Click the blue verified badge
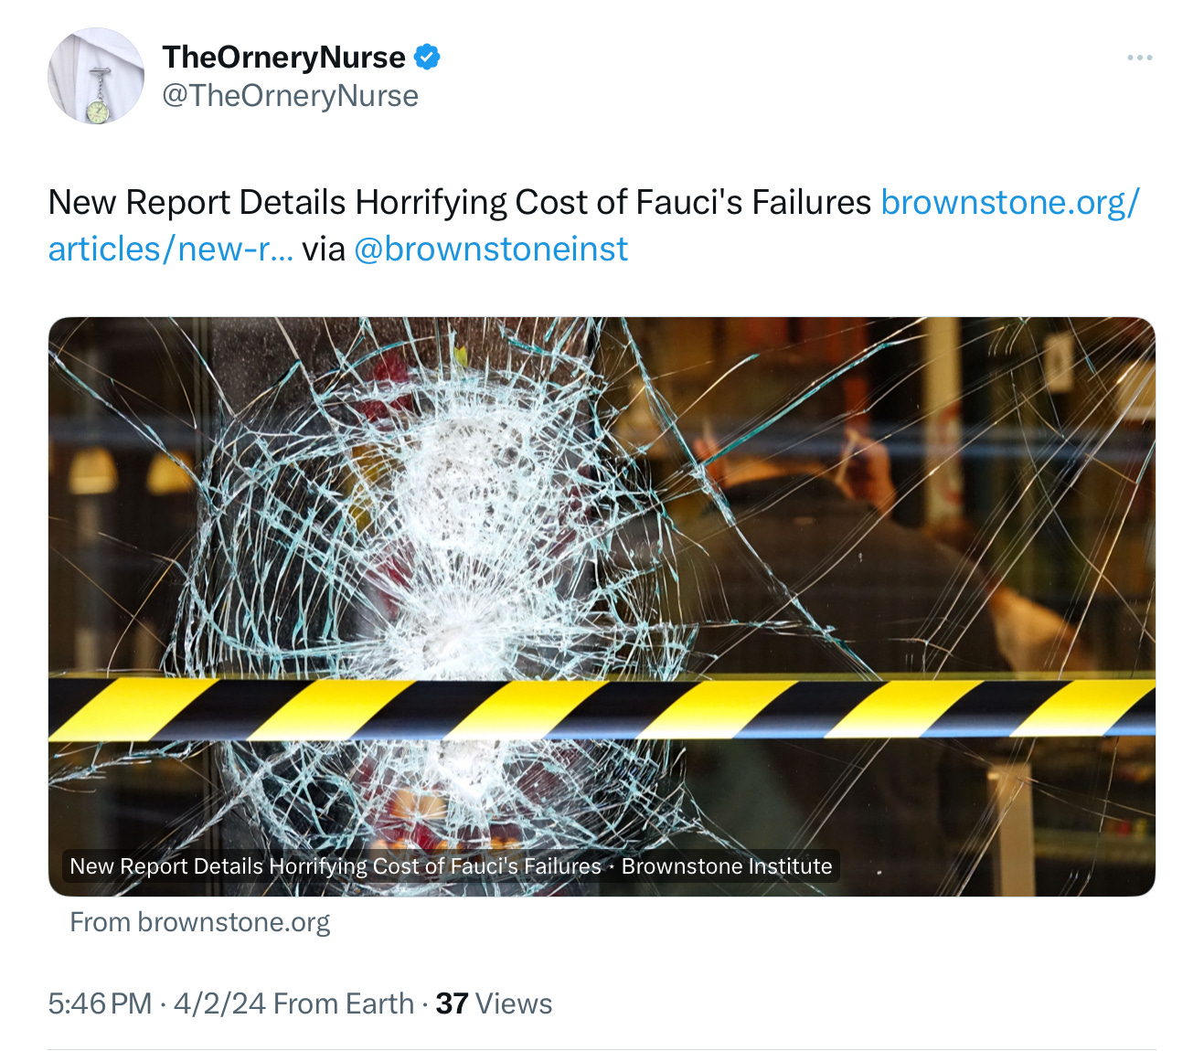Viewport: 1204px width, 1051px height. tap(427, 57)
